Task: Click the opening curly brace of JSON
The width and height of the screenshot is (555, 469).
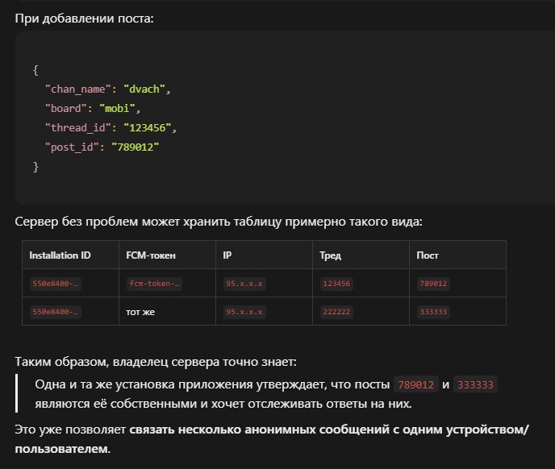Action: pyautogui.click(x=35, y=70)
